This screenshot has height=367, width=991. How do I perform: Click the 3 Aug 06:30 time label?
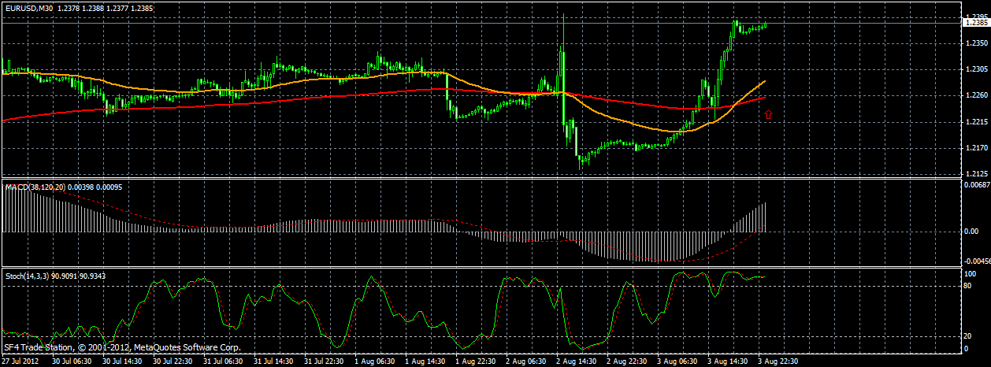click(x=675, y=361)
